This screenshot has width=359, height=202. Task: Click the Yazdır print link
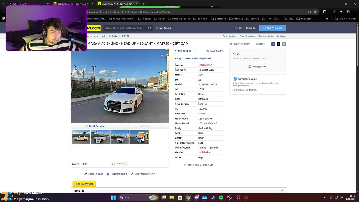[x=260, y=44]
